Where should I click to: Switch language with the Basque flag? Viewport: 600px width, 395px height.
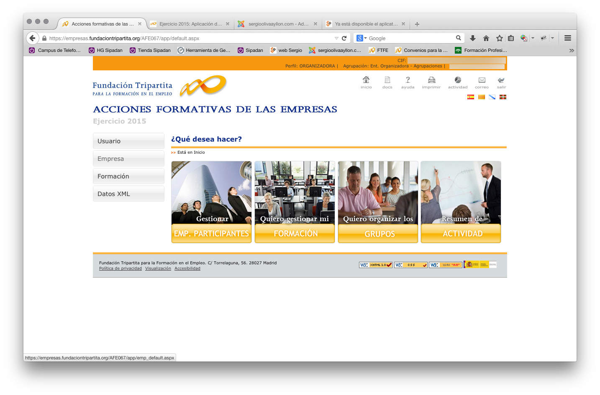coord(503,97)
